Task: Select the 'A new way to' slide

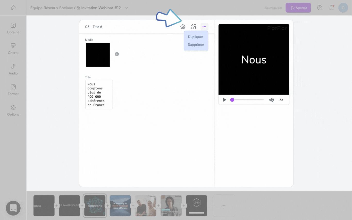Action: click(120, 206)
